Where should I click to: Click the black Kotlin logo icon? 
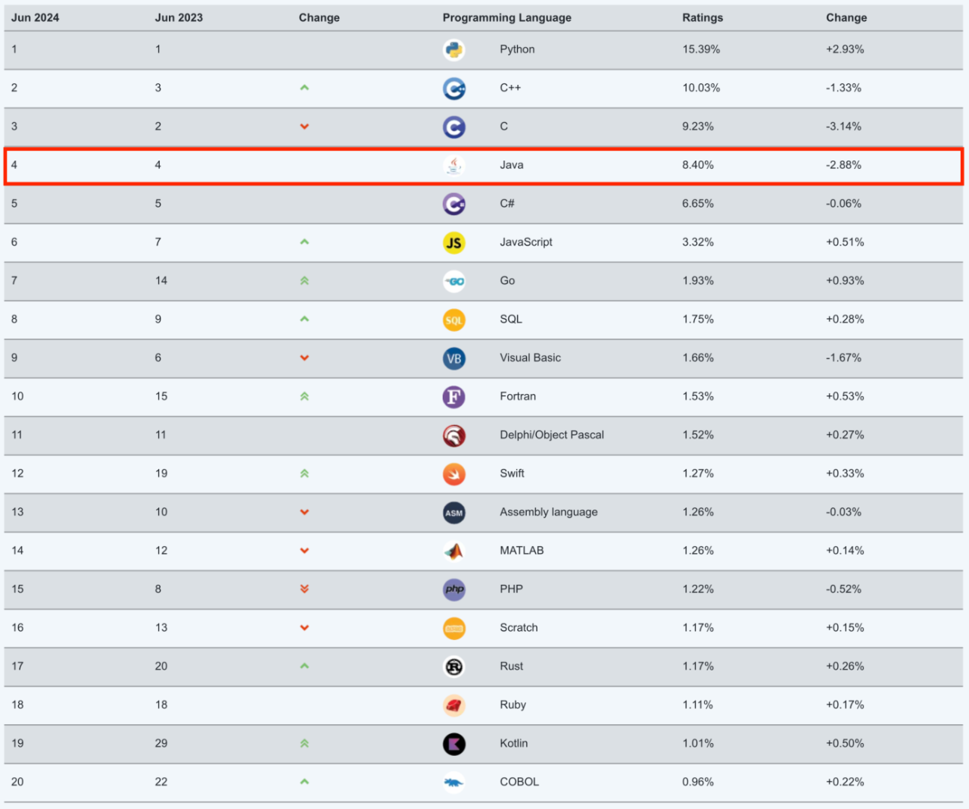(453, 744)
